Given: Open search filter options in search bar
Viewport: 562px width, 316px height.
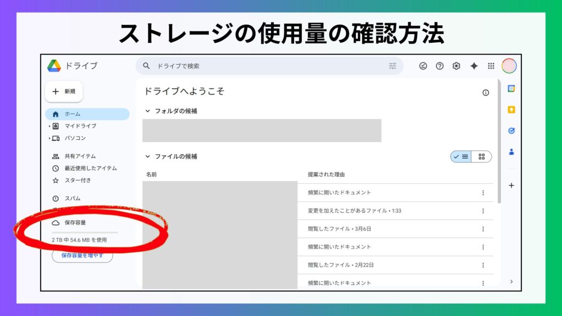Looking at the screenshot, I should (392, 66).
